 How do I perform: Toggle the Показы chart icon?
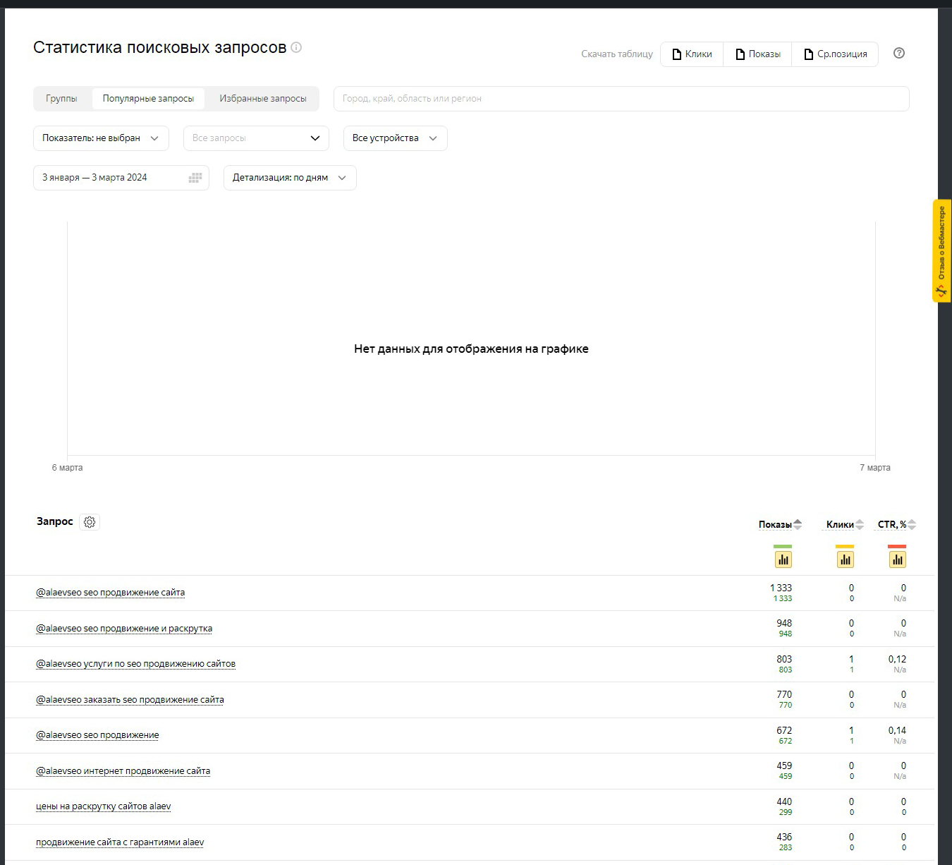pyautogui.click(x=783, y=559)
